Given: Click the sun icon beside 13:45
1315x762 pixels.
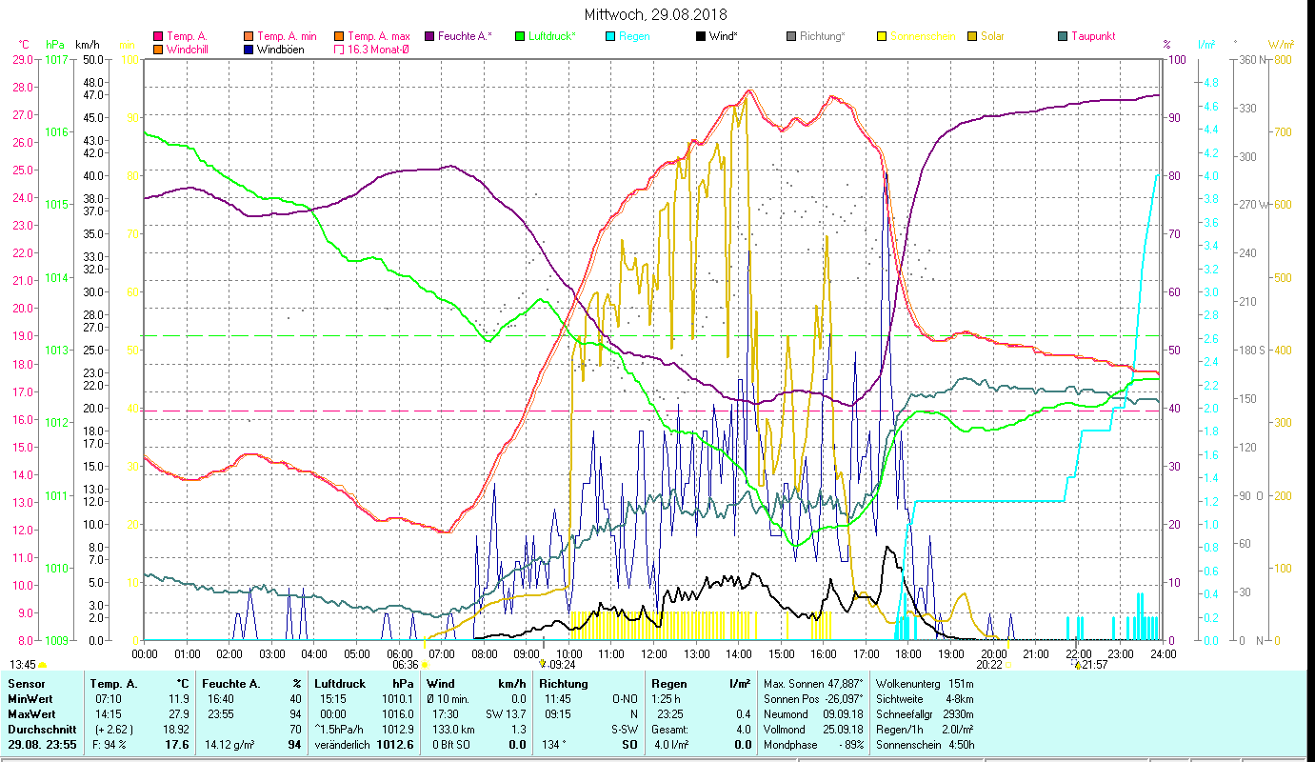Looking at the screenshot, I should [43, 666].
